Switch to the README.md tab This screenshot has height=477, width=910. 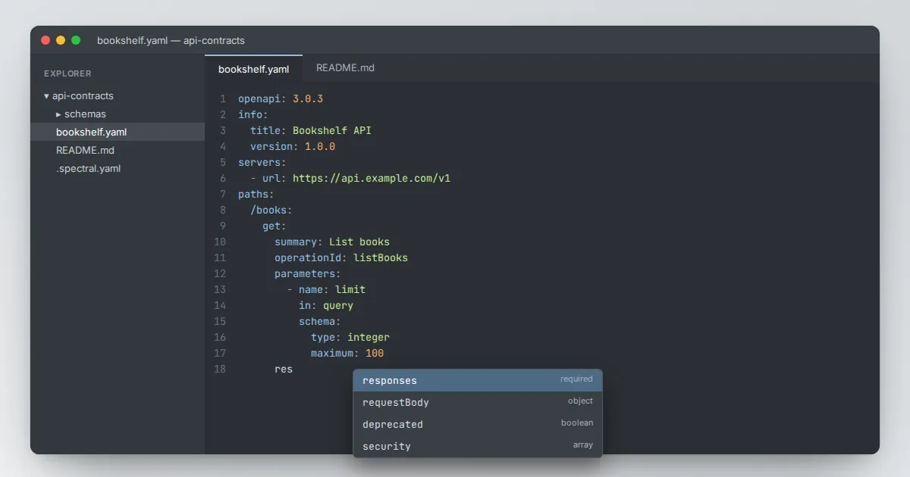345,68
